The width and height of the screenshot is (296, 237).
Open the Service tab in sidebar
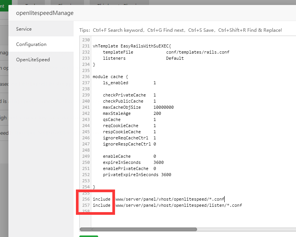41,29
